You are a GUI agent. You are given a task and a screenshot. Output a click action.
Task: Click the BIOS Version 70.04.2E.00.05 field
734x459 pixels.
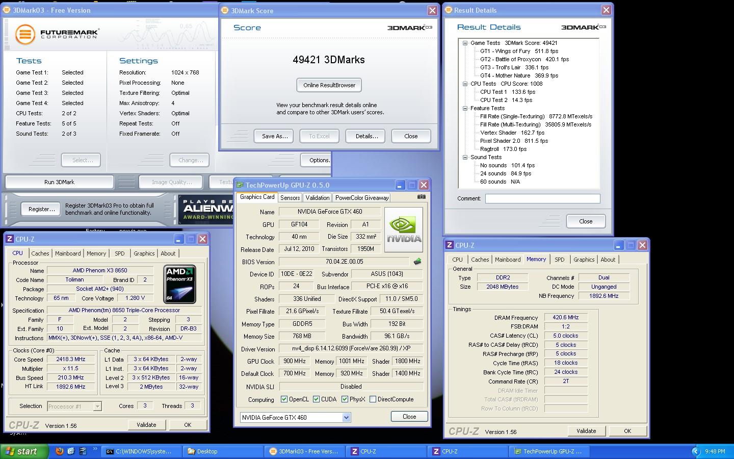click(x=344, y=262)
